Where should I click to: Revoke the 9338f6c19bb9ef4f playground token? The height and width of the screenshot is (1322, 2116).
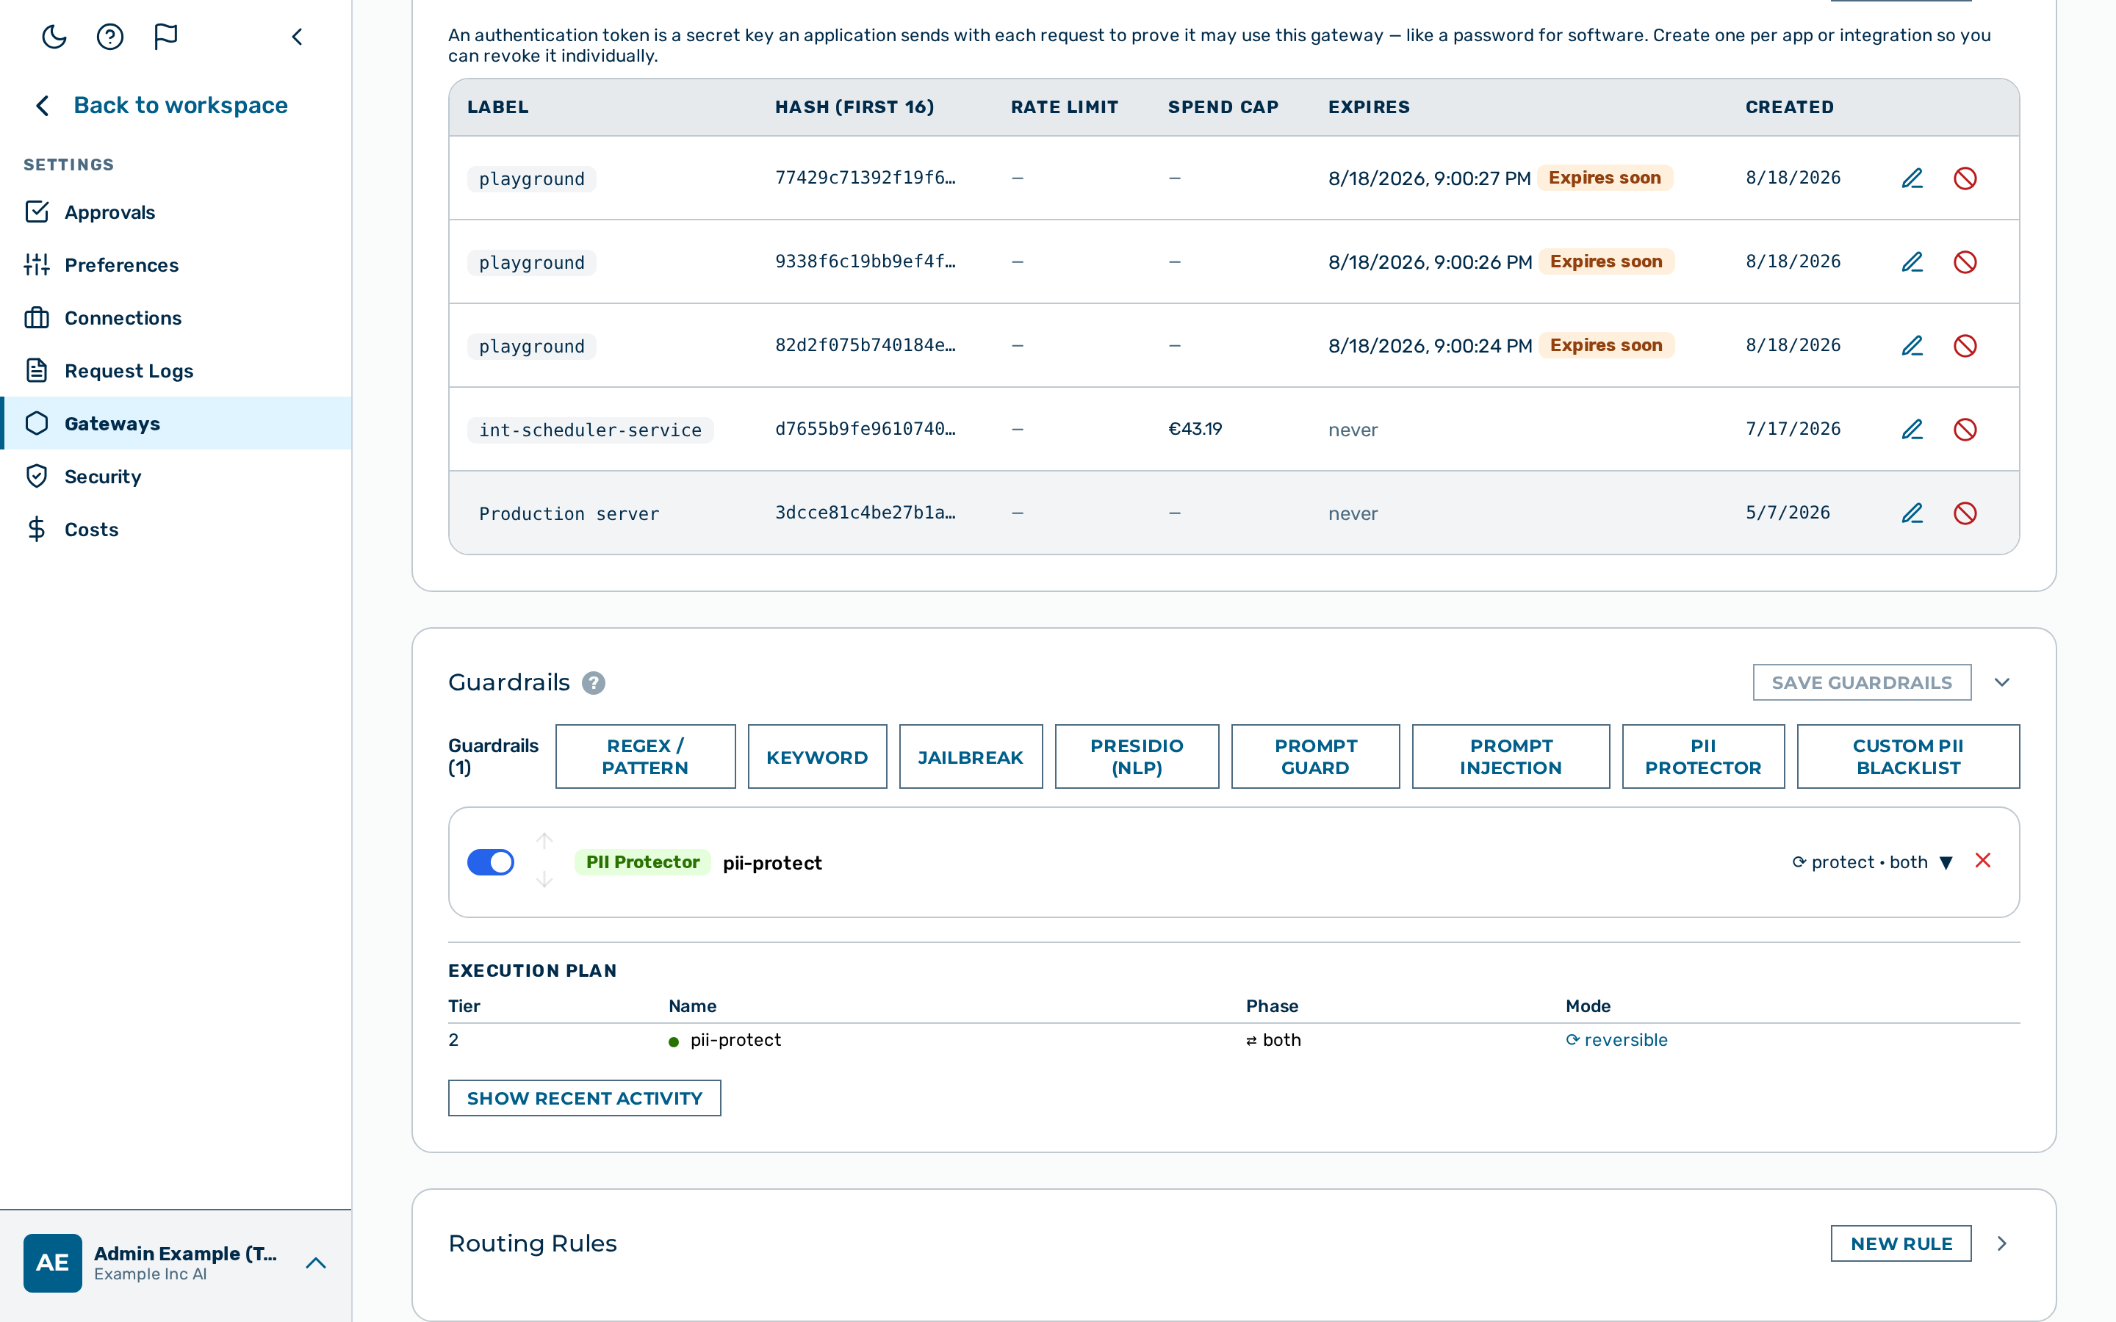1965,262
